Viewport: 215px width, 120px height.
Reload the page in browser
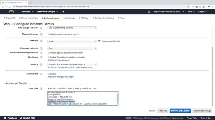(10, 7)
